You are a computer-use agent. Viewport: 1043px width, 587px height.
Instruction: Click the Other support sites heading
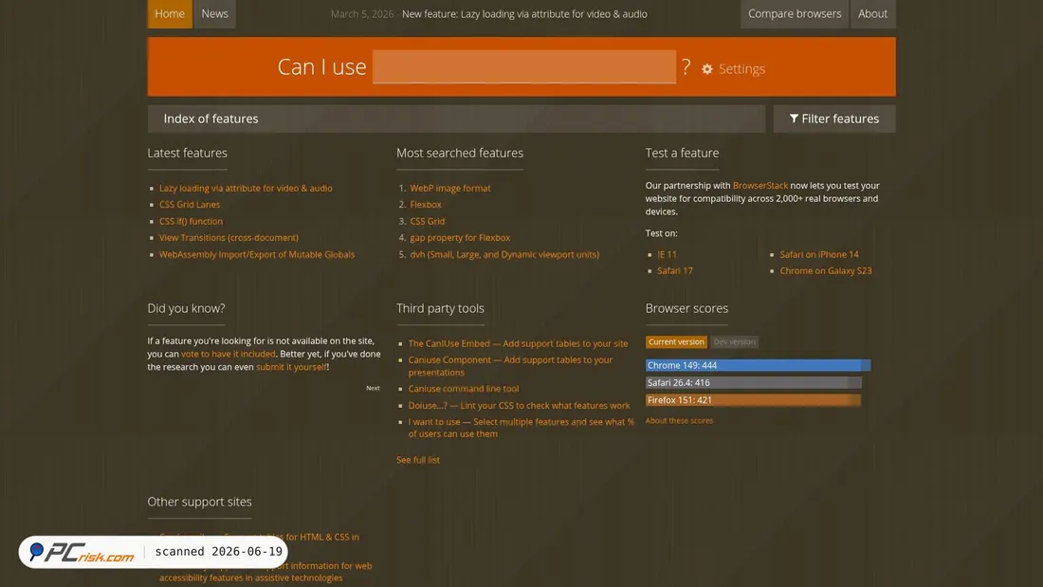[199, 502]
